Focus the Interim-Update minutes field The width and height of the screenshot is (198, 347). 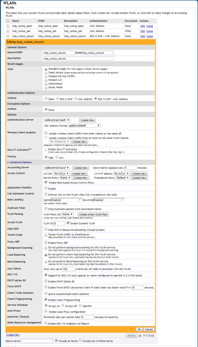click(131, 168)
